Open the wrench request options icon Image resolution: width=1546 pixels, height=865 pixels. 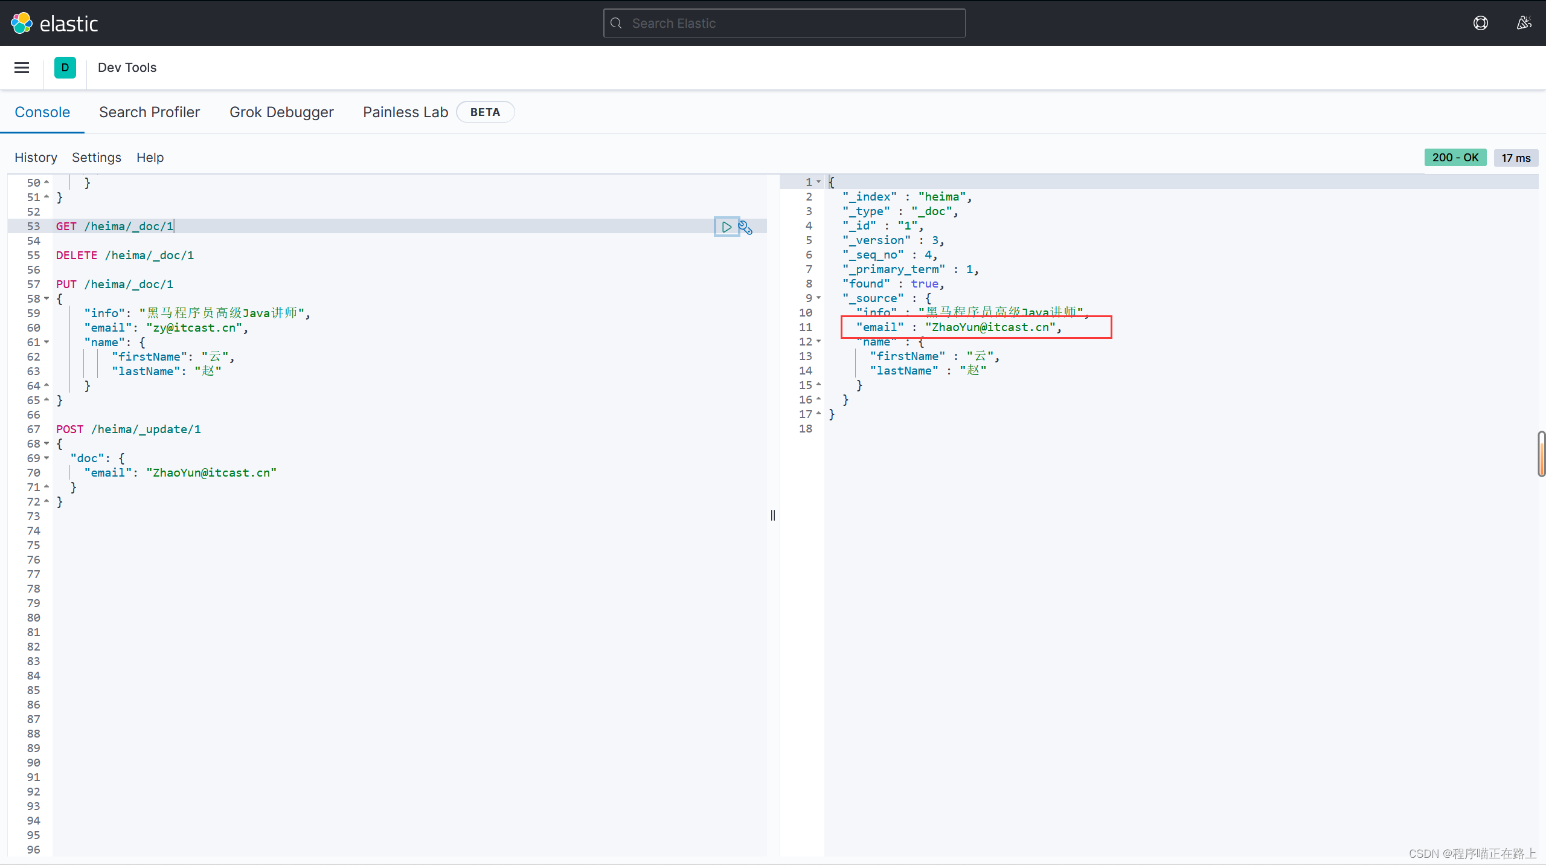[746, 228]
